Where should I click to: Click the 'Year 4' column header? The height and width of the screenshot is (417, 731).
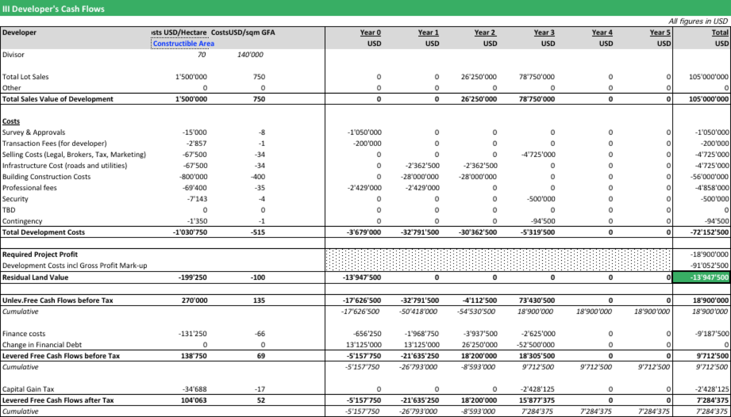tap(602, 32)
